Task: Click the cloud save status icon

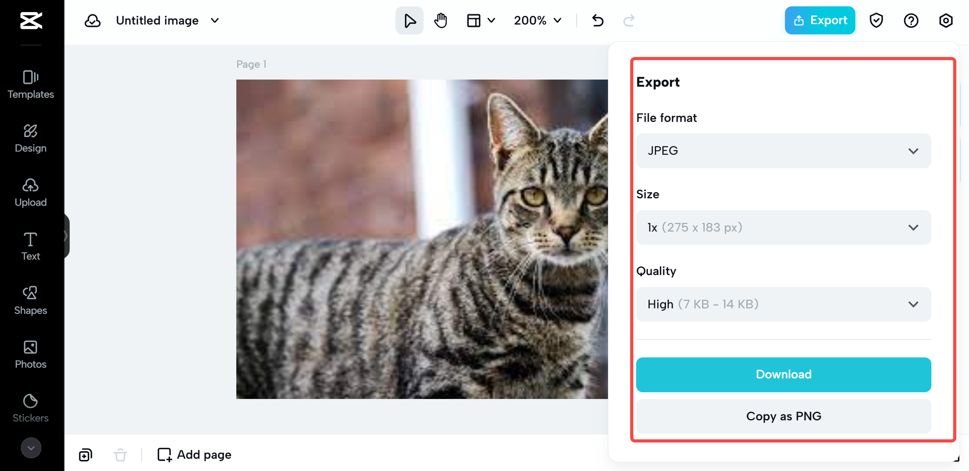Action: [x=93, y=20]
